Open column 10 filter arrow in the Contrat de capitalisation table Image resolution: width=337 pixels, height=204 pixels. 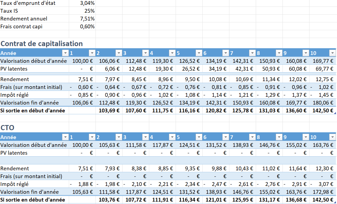coord(332,53)
